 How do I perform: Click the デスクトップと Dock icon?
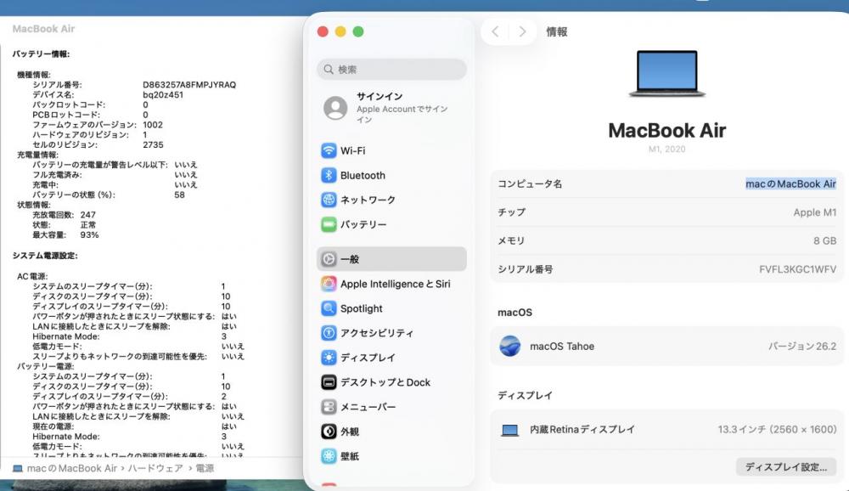click(329, 382)
